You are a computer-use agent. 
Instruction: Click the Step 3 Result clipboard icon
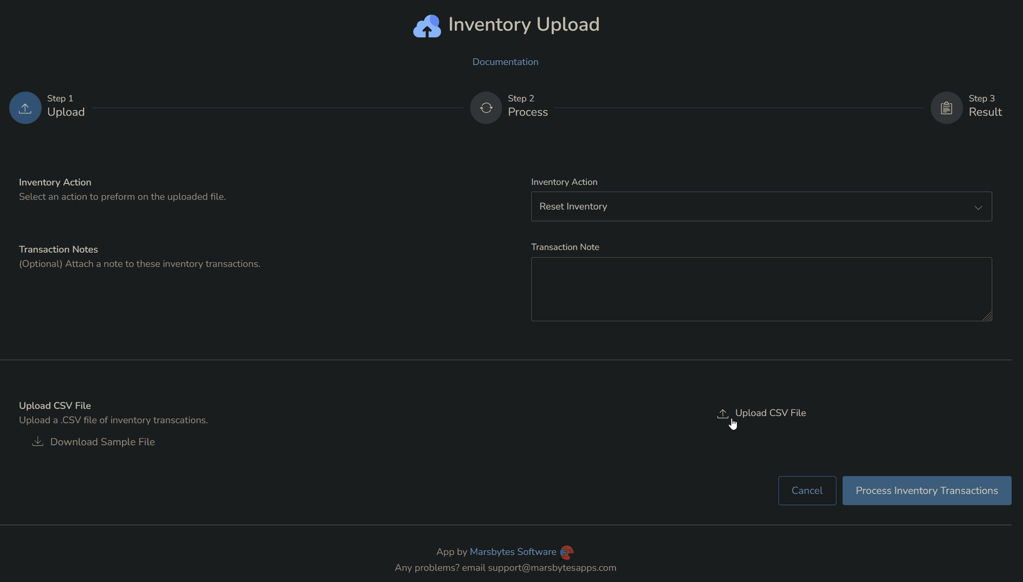(x=946, y=107)
